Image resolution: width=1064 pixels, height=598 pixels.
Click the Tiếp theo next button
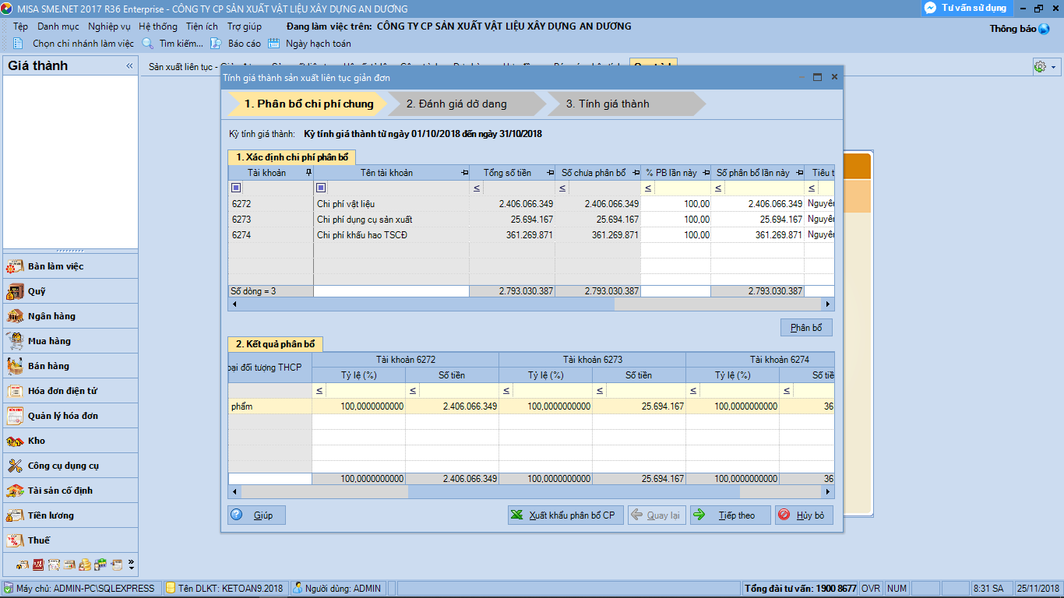tap(730, 515)
